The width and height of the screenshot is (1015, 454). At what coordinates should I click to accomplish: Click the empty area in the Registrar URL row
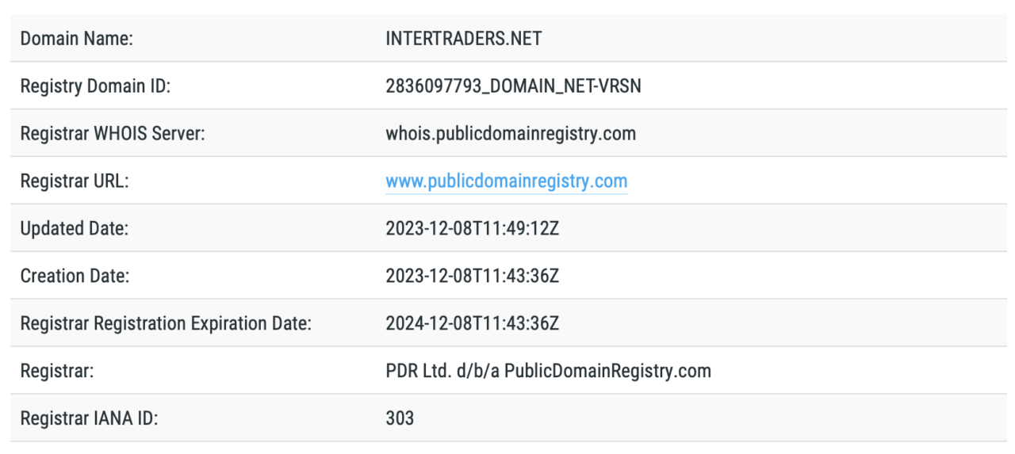coord(817,181)
